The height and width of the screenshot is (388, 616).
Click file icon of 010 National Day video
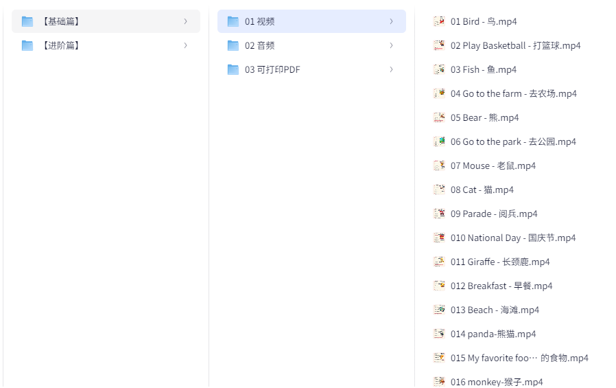coord(439,238)
